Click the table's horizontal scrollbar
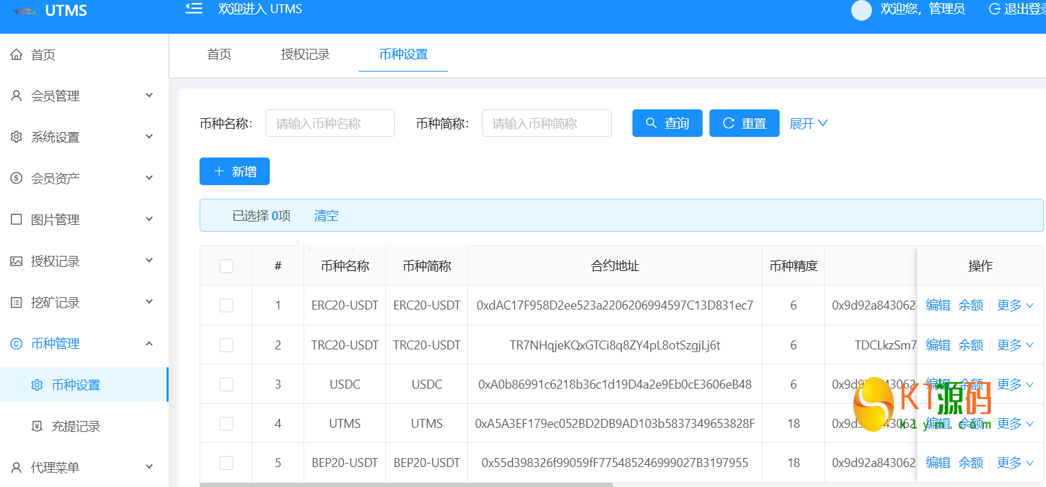Screen dimensions: 1046x487 tap(406, 484)
